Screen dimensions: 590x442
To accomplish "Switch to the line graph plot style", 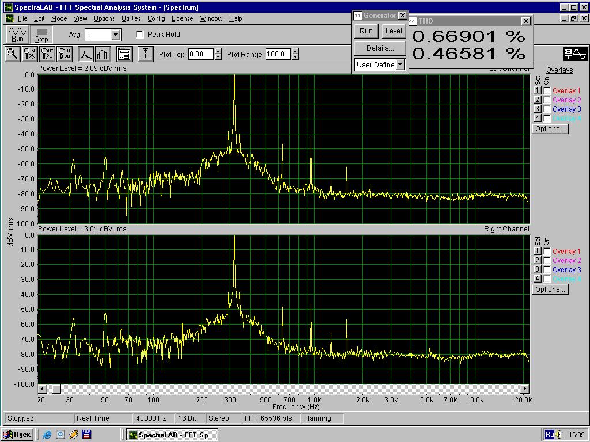I will (x=85, y=54).
